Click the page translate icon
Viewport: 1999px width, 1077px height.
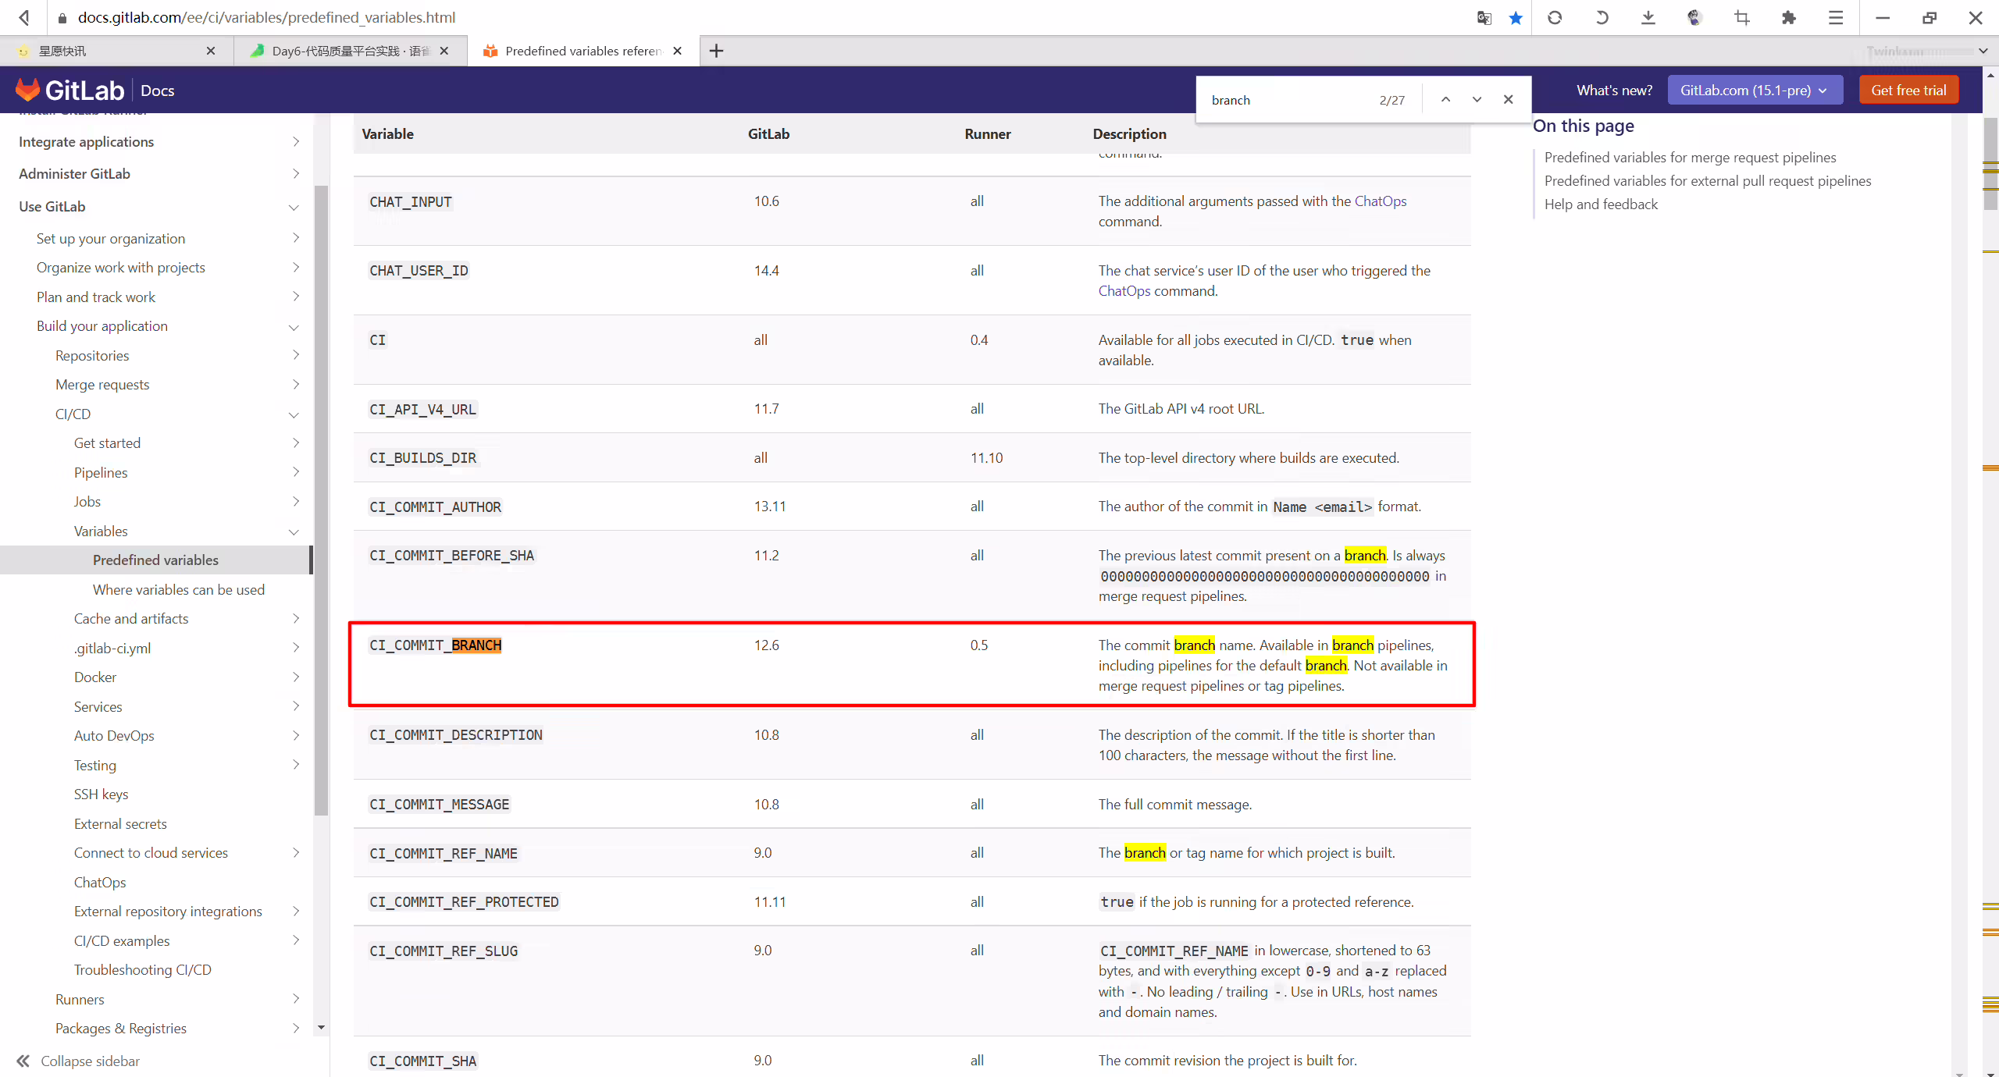[1484, 17]
